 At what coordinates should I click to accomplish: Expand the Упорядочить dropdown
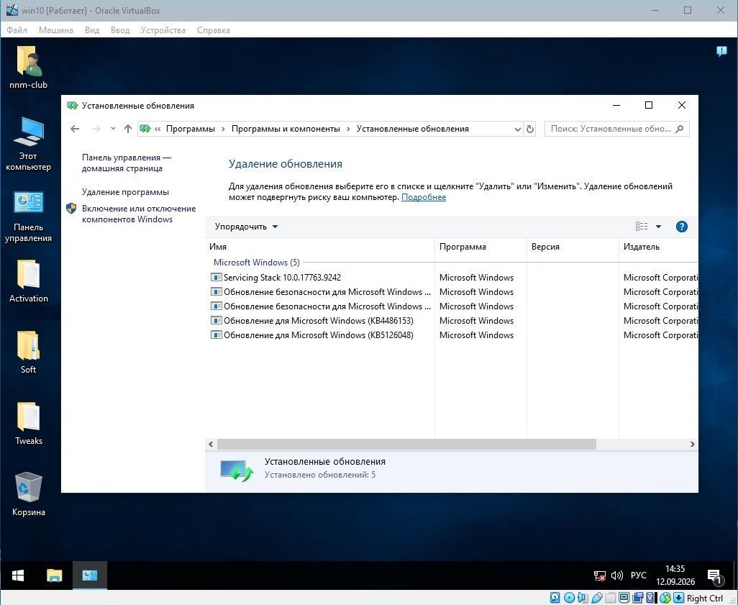[x=246, y=227]
